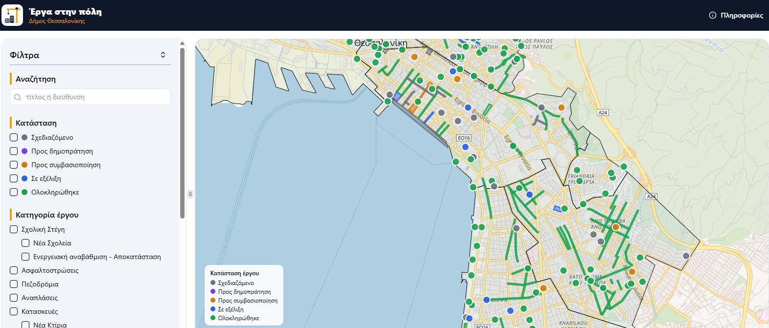Click the orange marker northwest of the upper A24 shield
769x328 pixels.
pos(561,108)
